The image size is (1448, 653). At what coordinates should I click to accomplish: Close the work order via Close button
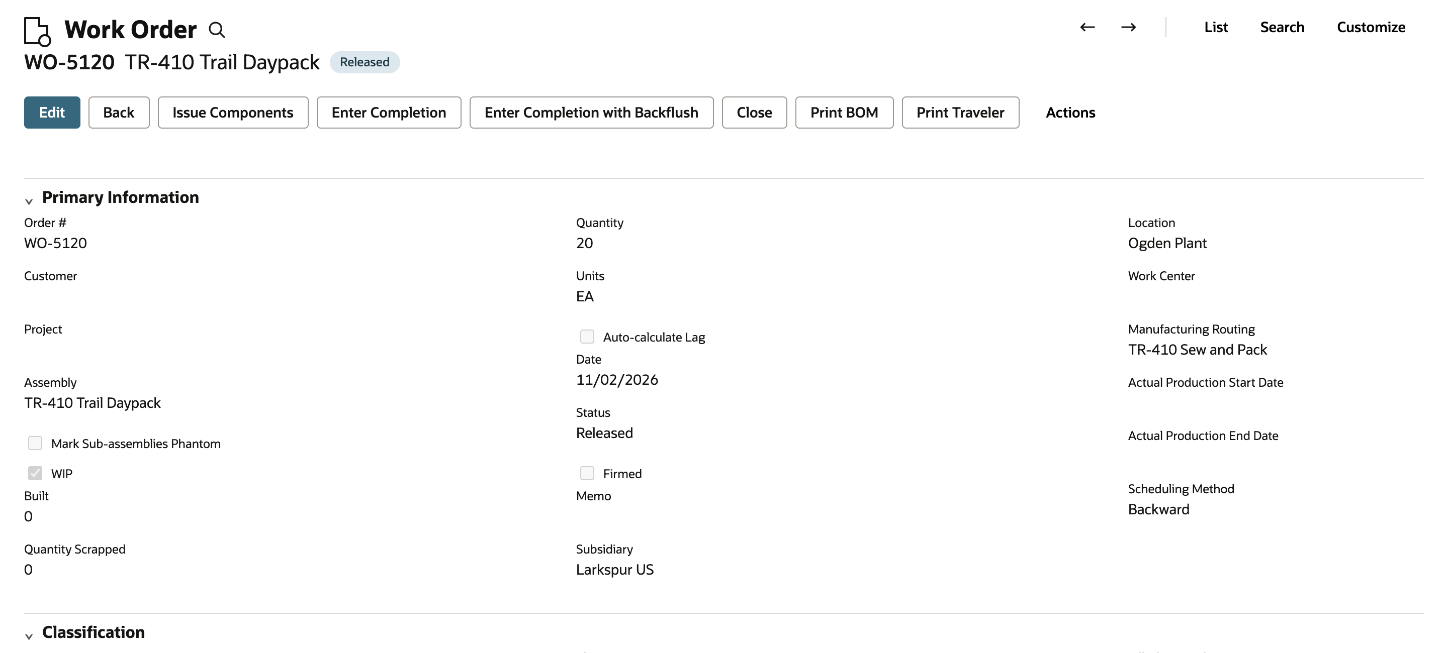[x=754, y=113]
